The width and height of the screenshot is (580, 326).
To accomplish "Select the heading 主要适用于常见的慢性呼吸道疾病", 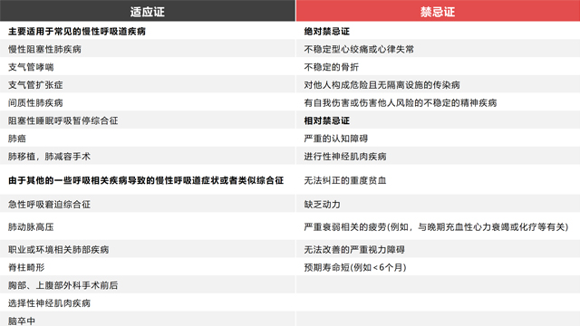I will click(x=77, y=32).
